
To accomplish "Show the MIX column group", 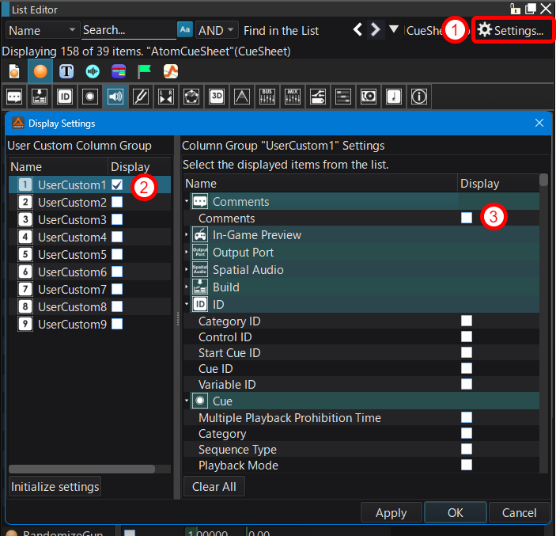I will [x=293, y=97].
